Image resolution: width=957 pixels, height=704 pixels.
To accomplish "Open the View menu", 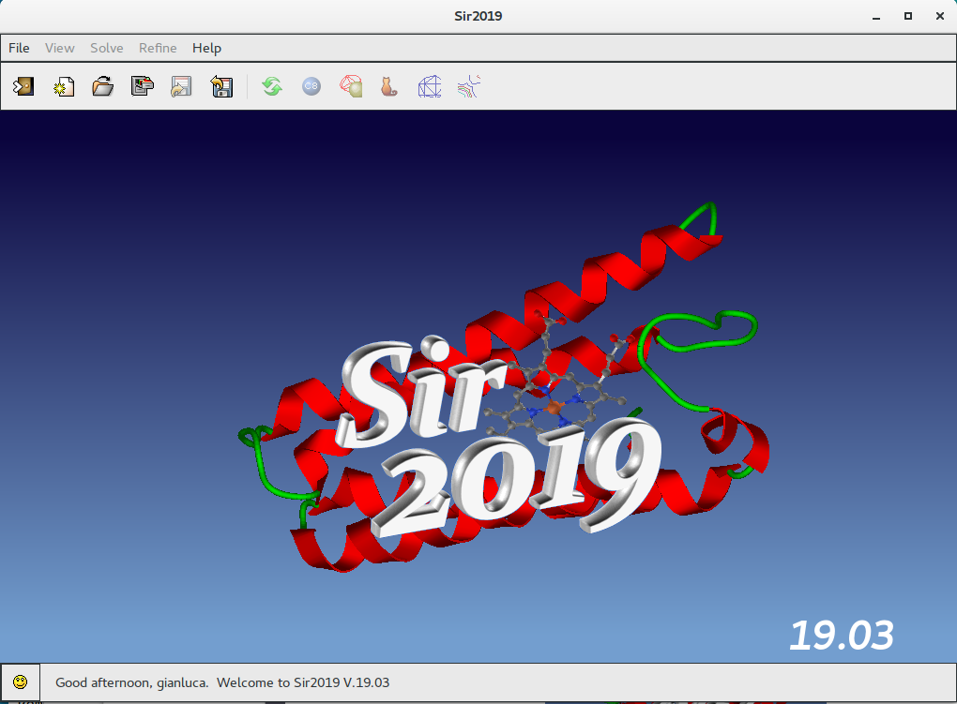I will pos(60,48).
